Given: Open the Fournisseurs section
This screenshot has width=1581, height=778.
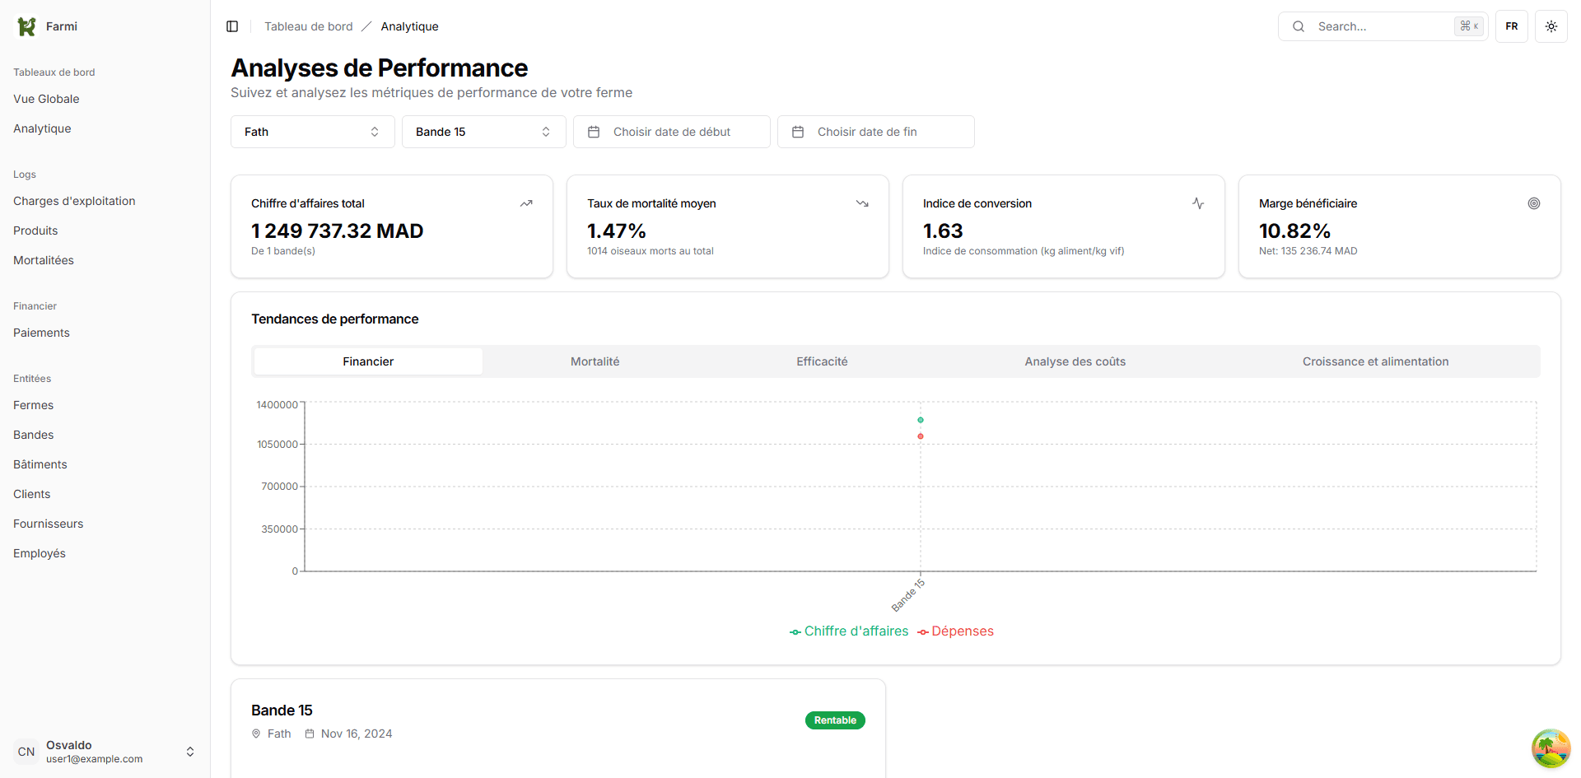Looking at the screenshot, I should [48, 524].
